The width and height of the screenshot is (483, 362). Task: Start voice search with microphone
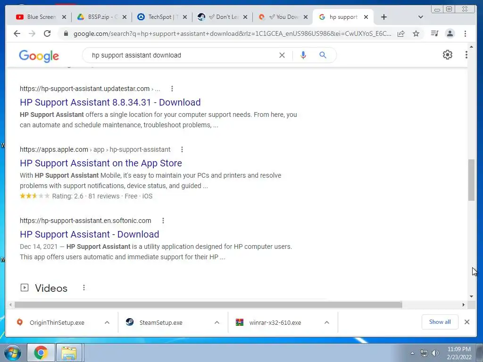(x=303, y=55)
